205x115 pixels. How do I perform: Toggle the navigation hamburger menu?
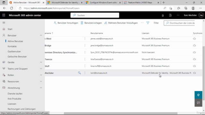(4, 23)
